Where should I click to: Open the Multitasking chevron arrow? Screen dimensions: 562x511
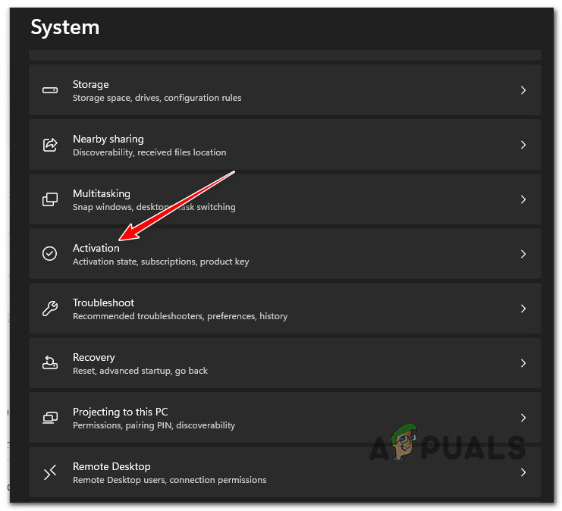(x=523, y=199)
